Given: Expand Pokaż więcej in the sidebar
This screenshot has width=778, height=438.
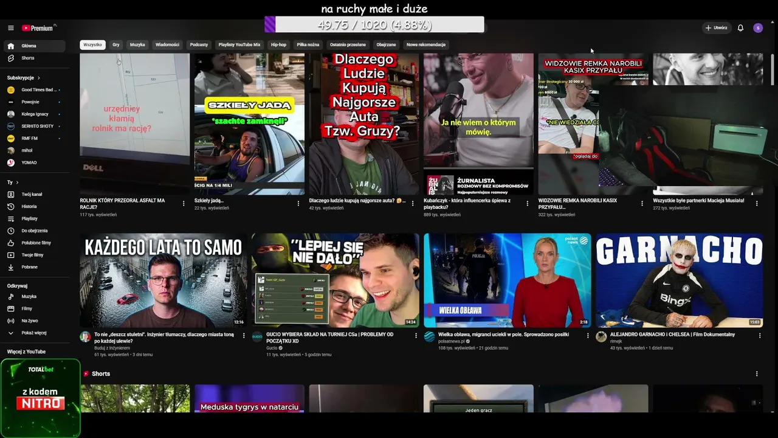Looking at the screenshot, I should (35, 333).
